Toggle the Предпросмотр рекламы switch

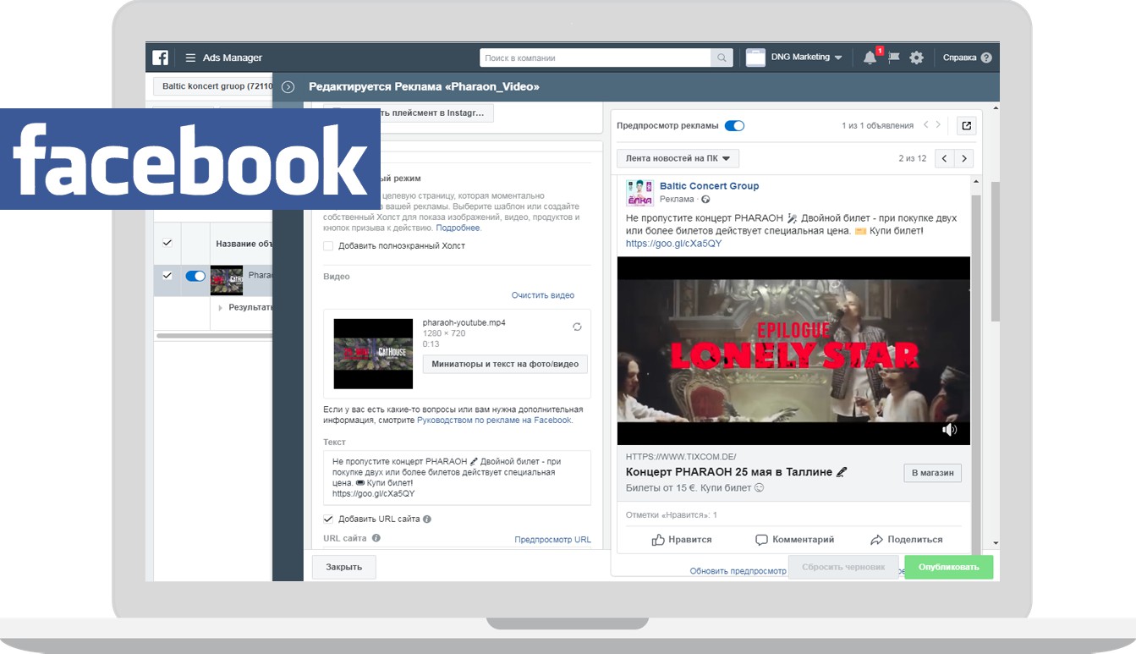734,125
